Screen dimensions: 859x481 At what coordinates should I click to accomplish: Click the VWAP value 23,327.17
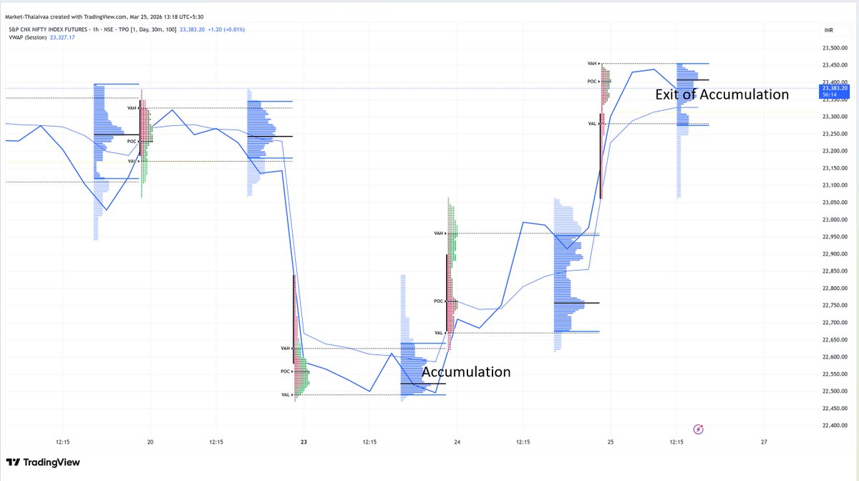pyautogui.click(x=63, y=38)
